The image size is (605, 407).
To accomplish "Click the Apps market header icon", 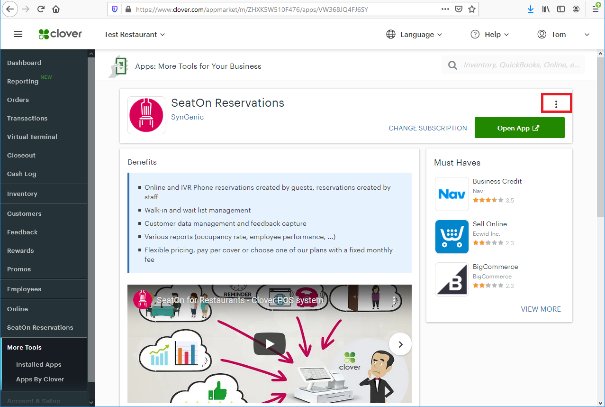I will pyautogui.click(x=118, y=66).
